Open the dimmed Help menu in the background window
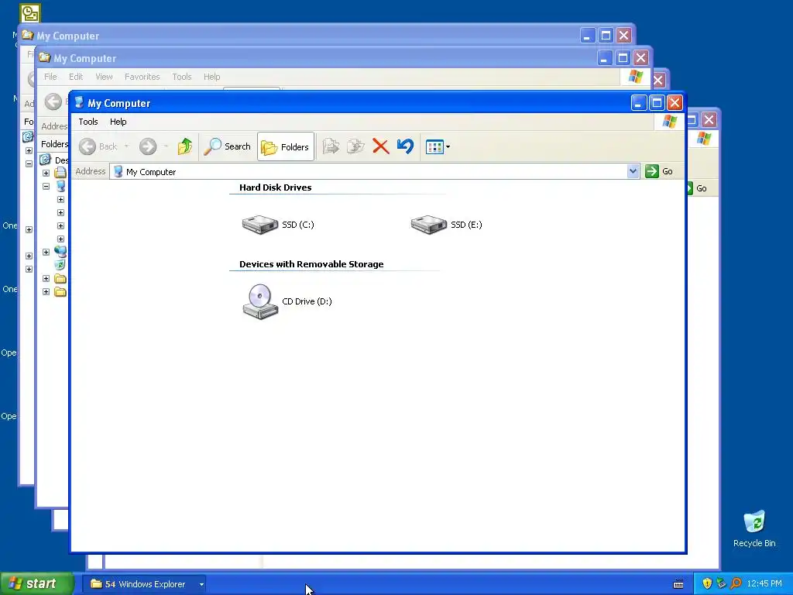Image resolution: width=793 pixels, height=595 pixels. pyautogui.click(x=212, y=77)
